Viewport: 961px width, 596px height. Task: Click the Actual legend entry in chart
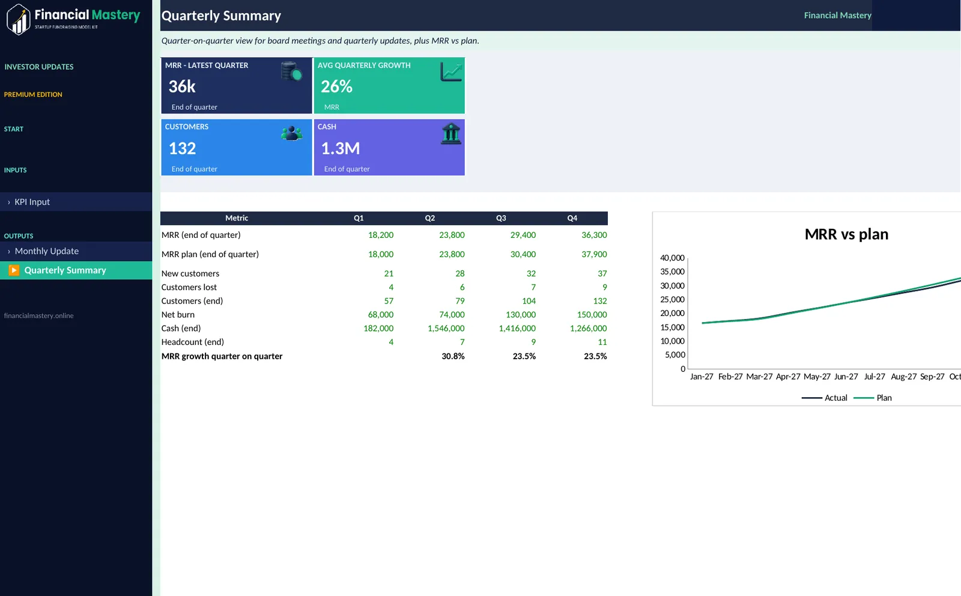pyautogui.click(x=825, y=398)
